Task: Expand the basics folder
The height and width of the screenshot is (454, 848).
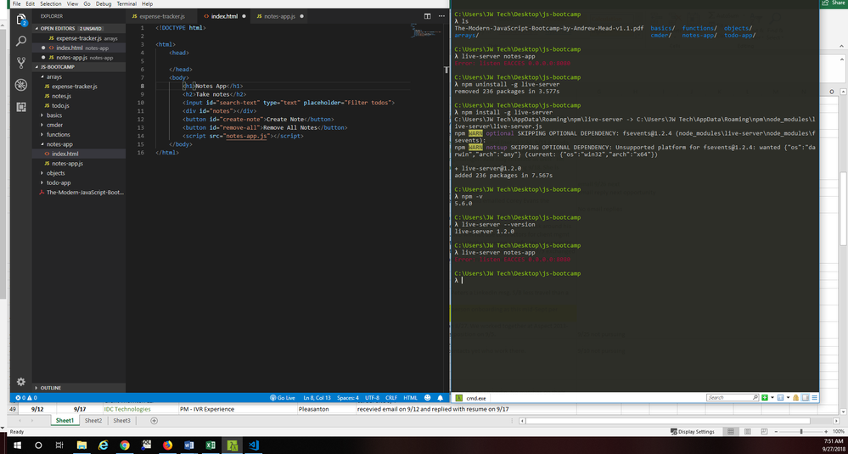Action: [54, 115]
